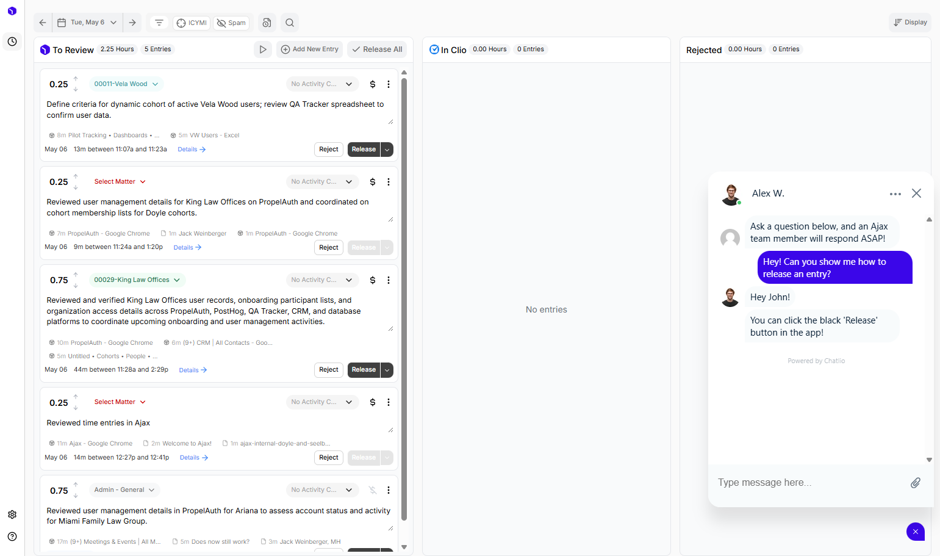Click Release All
940x556 pixels.
click(378, 49)
